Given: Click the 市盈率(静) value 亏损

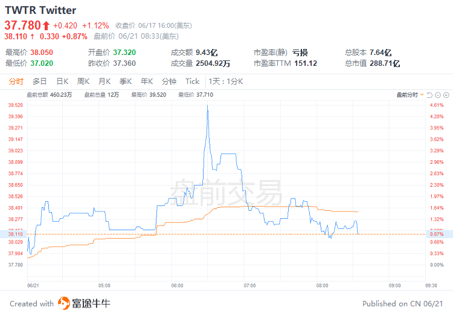Looking at the screenshot, I should point(300,53).
